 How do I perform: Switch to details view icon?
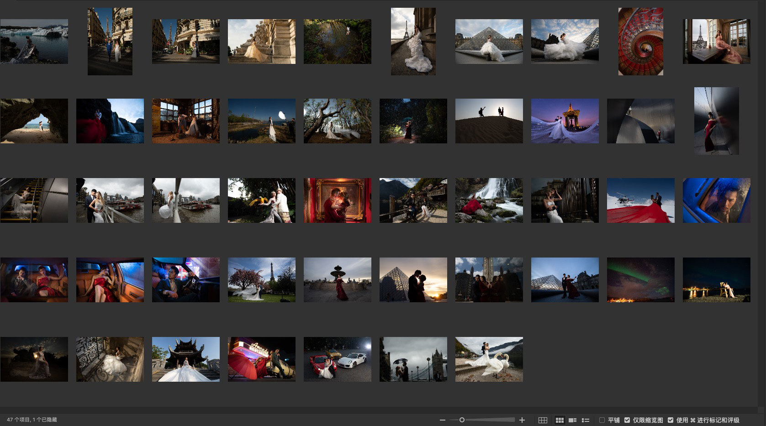[x=572, y=420]
